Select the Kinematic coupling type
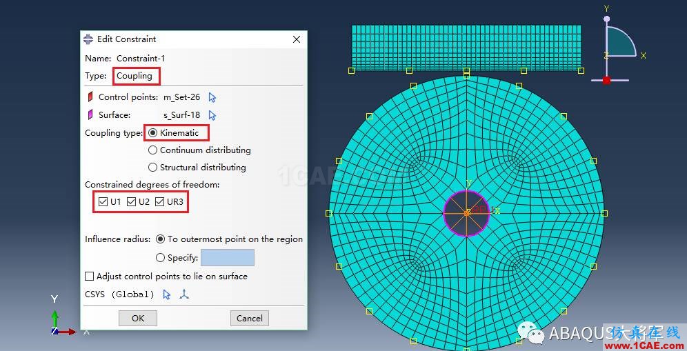 click(x=152, y=133)
